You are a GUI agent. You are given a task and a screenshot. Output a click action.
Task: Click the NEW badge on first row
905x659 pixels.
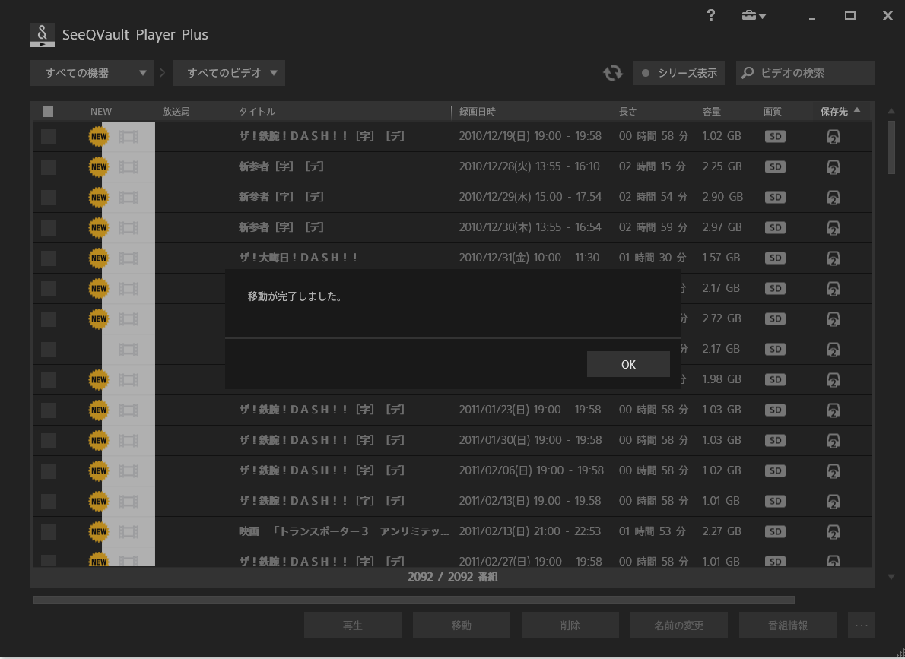pos(99,136)
